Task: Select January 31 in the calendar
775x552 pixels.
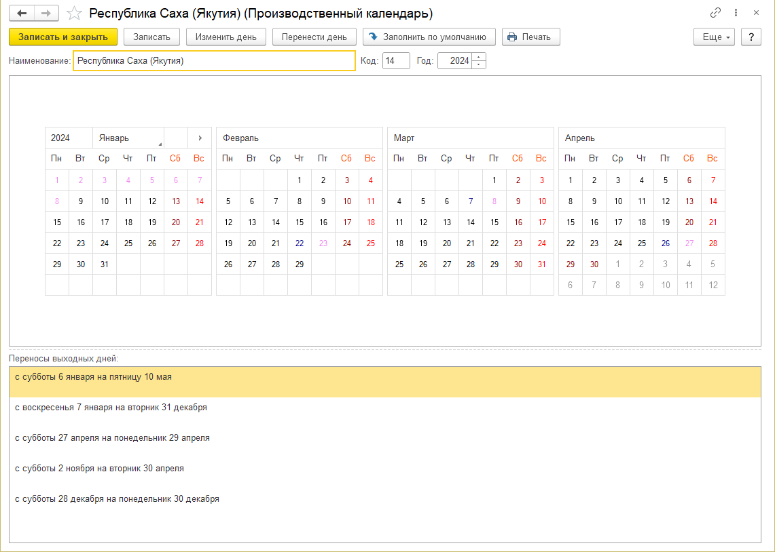Action: tap(105, 264)
